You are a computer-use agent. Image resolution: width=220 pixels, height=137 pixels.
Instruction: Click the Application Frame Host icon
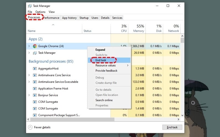(x=35, y=89)
